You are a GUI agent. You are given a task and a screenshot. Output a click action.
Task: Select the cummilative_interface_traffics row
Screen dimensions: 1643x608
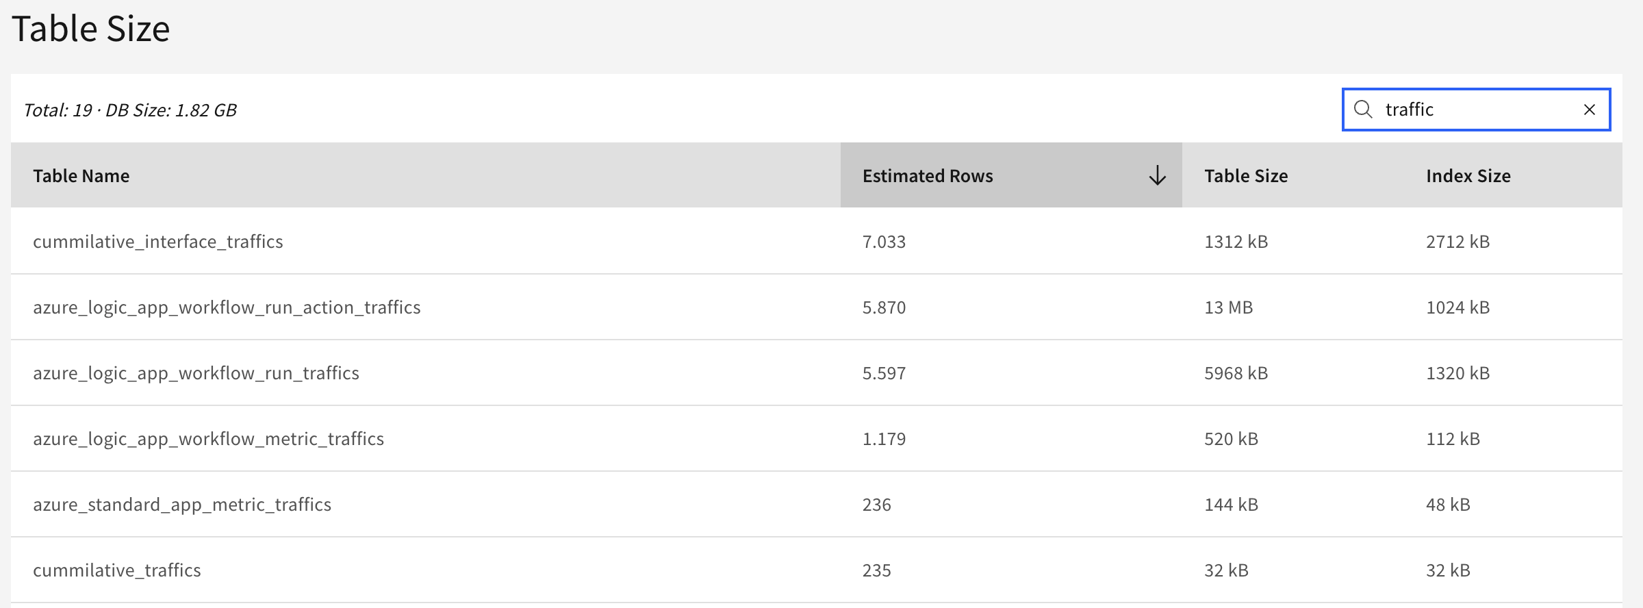pos(817,241)
